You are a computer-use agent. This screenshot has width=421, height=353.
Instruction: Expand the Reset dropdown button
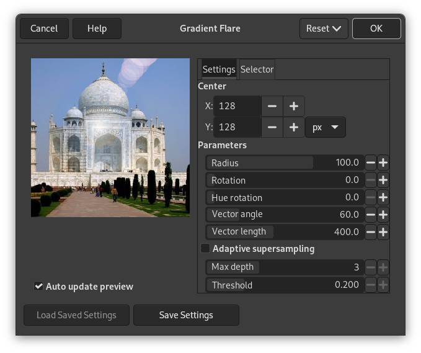pos(324,29)
